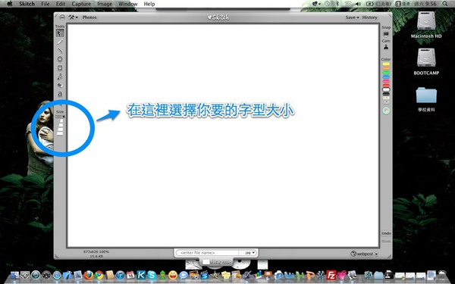455x284 pixels.
Task: Pick the red color swatch
Action: click(386, 86)
